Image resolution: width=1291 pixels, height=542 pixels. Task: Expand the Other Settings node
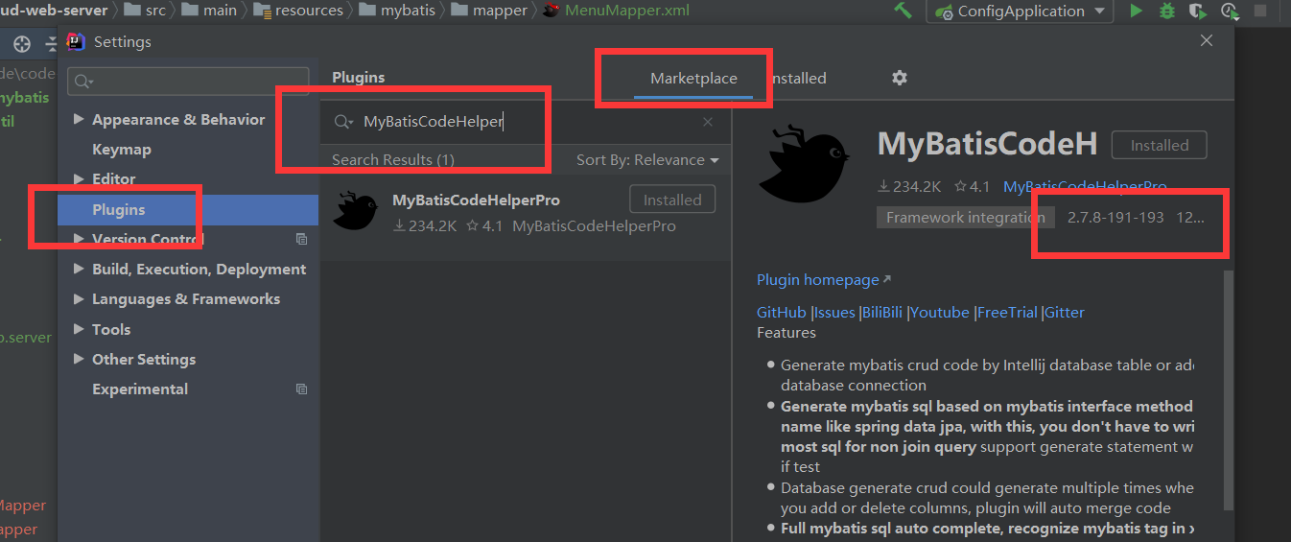click(x=79, y=359)
